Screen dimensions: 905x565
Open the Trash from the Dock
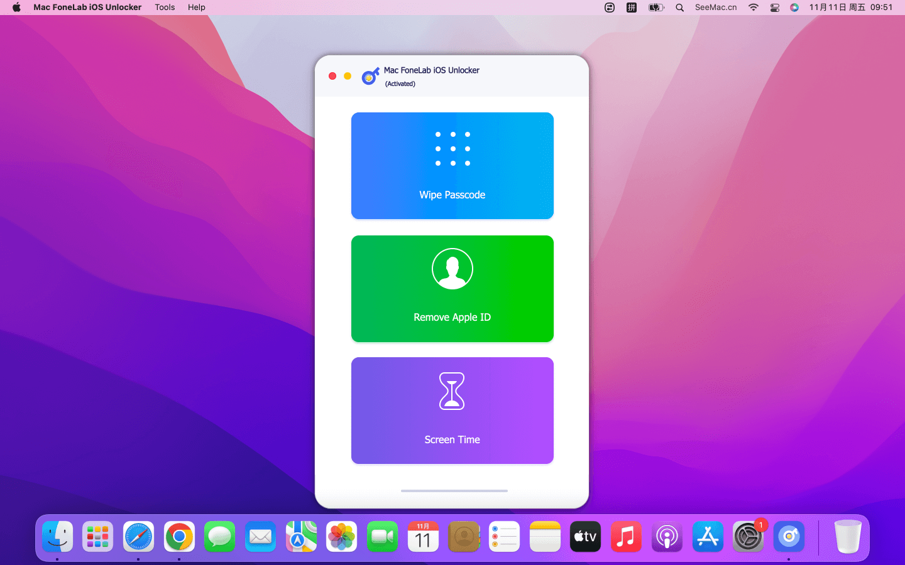pos(848,537)
